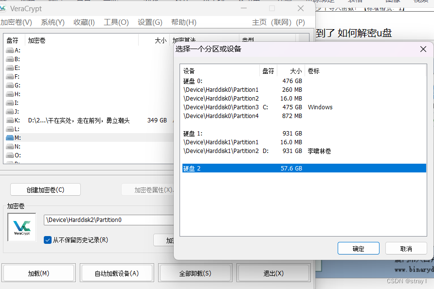Select drive slot H: icon
The image size is (434, 289).
point(10,94)
